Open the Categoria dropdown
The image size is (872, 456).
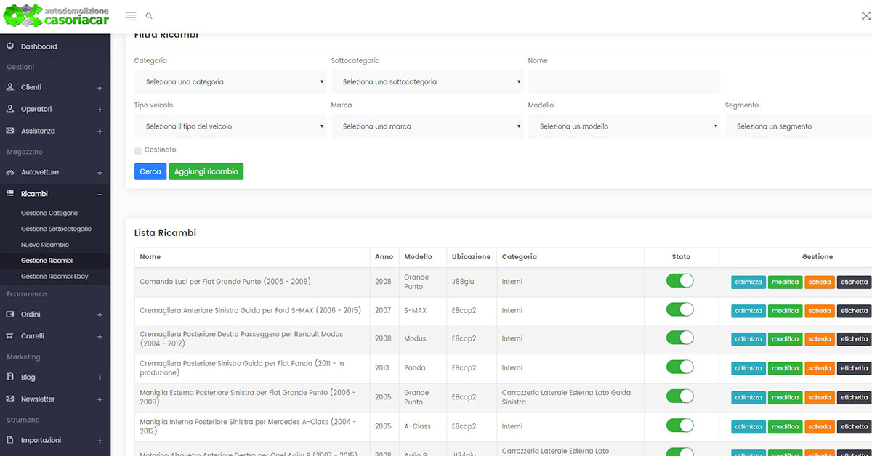pyautogui.click(x=230, y=82)
